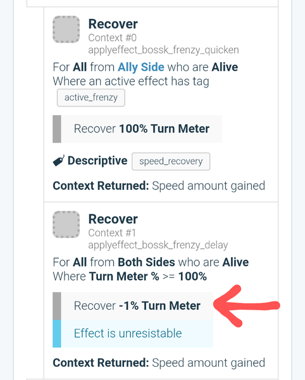This screenshot has width=305, height=380.
Task: Click applyeffect_bossk_frenzy_delay identifier text
Action: pos(158,245)
